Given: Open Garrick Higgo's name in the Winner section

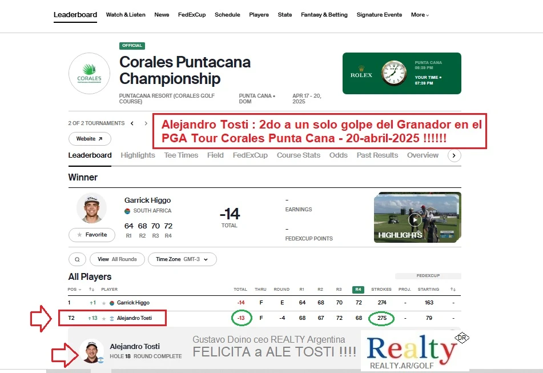Looking at the screenshot, I should point(147,200).
